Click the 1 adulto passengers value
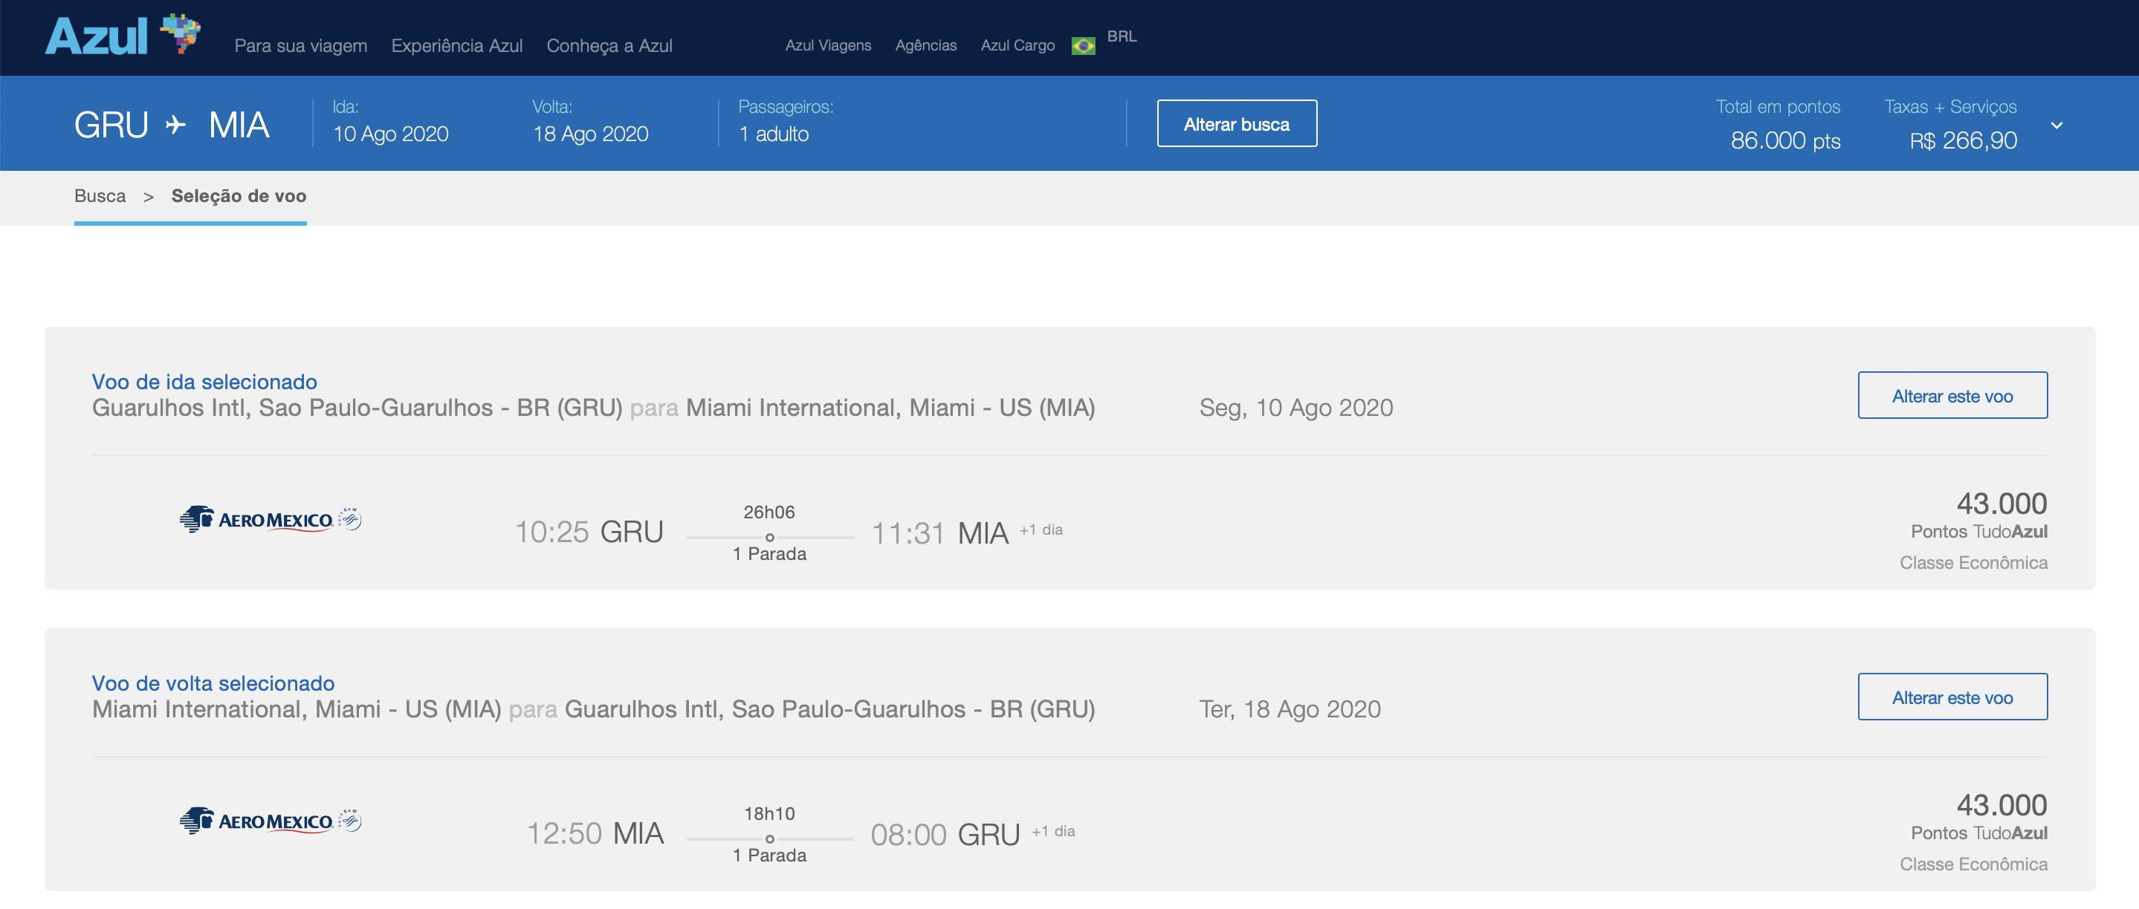2139x909 pixels. 774,134
